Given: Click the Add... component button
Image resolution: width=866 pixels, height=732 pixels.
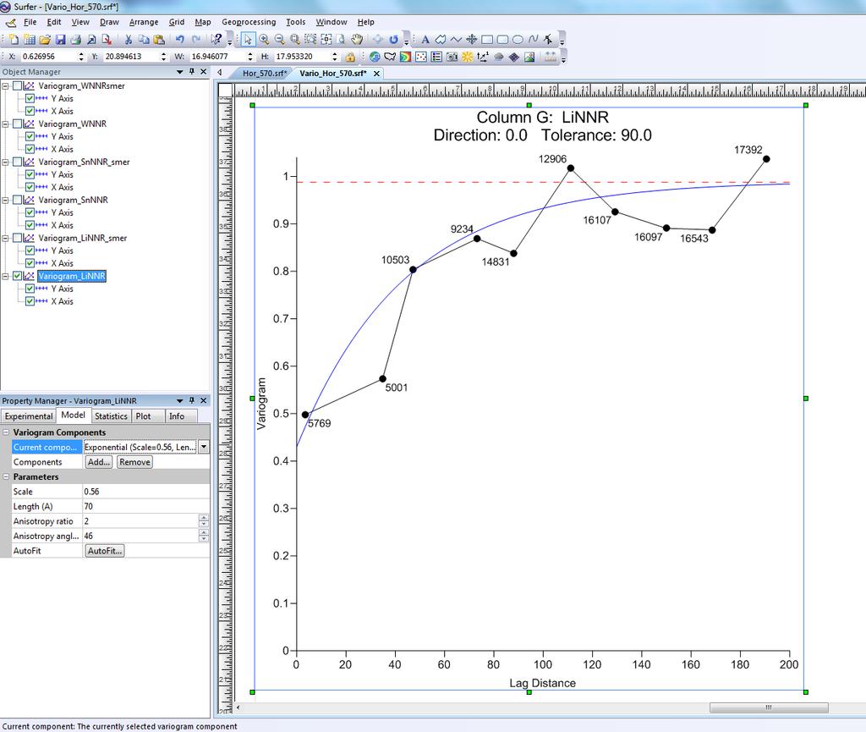Looking at the screenshot, I should point(99,462).
